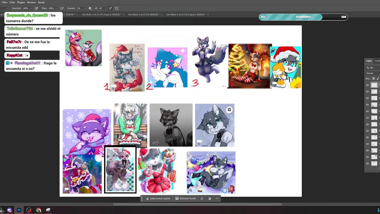Click the black-framed checkerboard artwork
Screen dimensions: 380x214
point(121,169)
